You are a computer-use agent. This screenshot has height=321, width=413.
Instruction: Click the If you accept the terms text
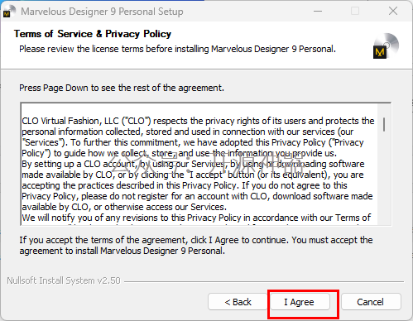point(196,246)
